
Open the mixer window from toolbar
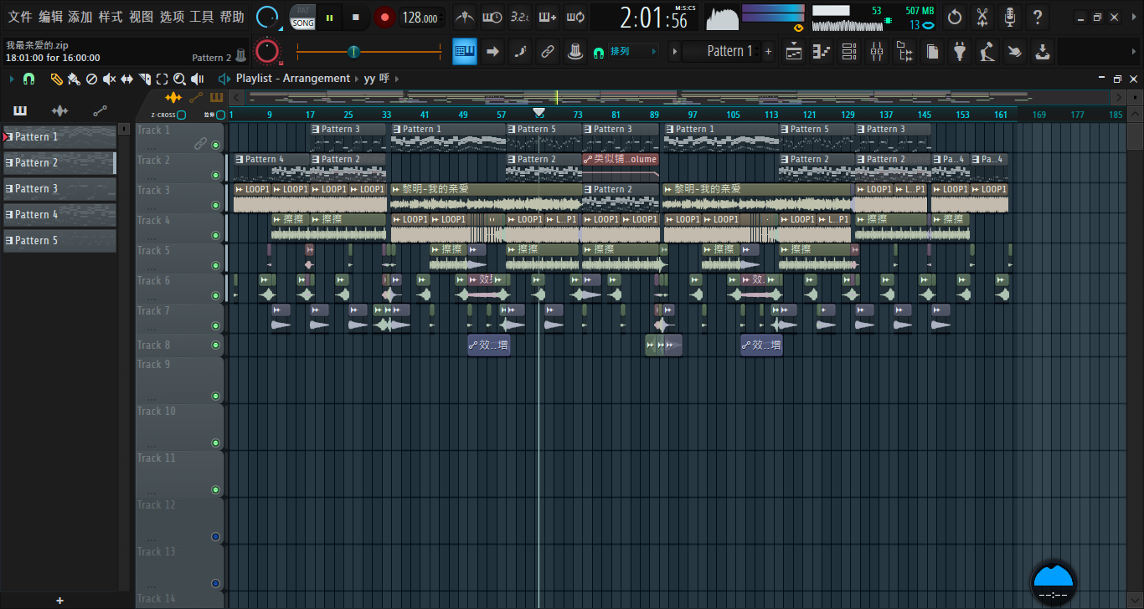coord(877,52)
